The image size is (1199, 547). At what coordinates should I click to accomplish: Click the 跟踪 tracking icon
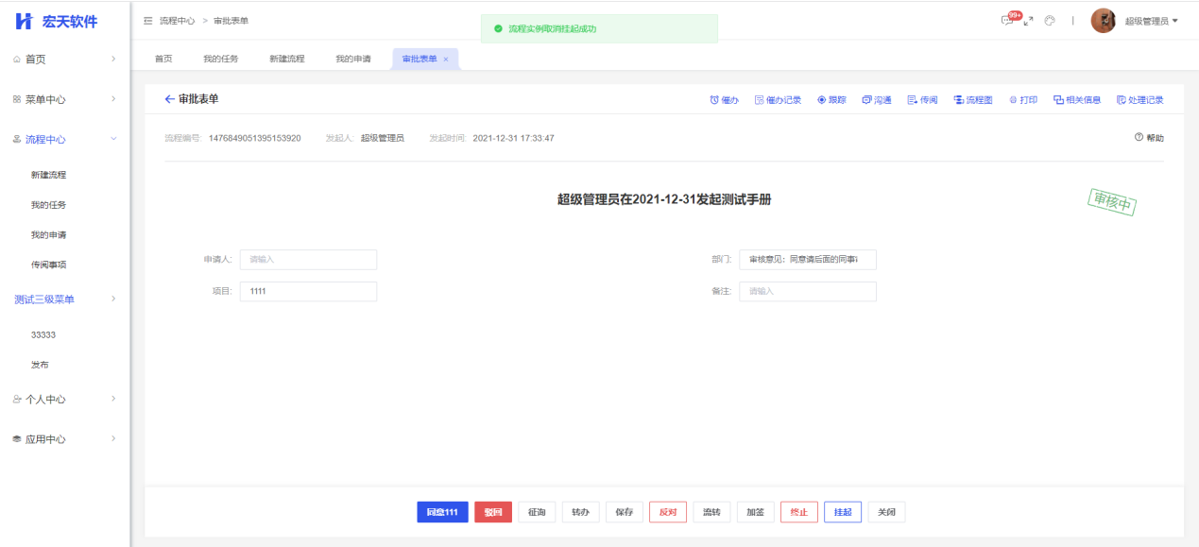(x=822, y=100)
